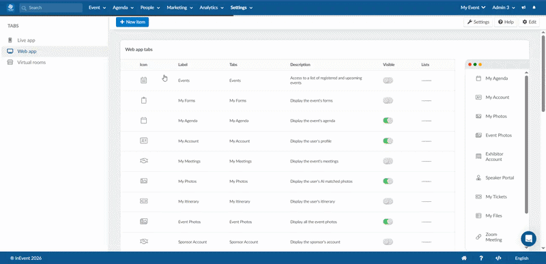Click the InEvent logo icon
This screenshot has width=546, height=264.
click(10, 8)
